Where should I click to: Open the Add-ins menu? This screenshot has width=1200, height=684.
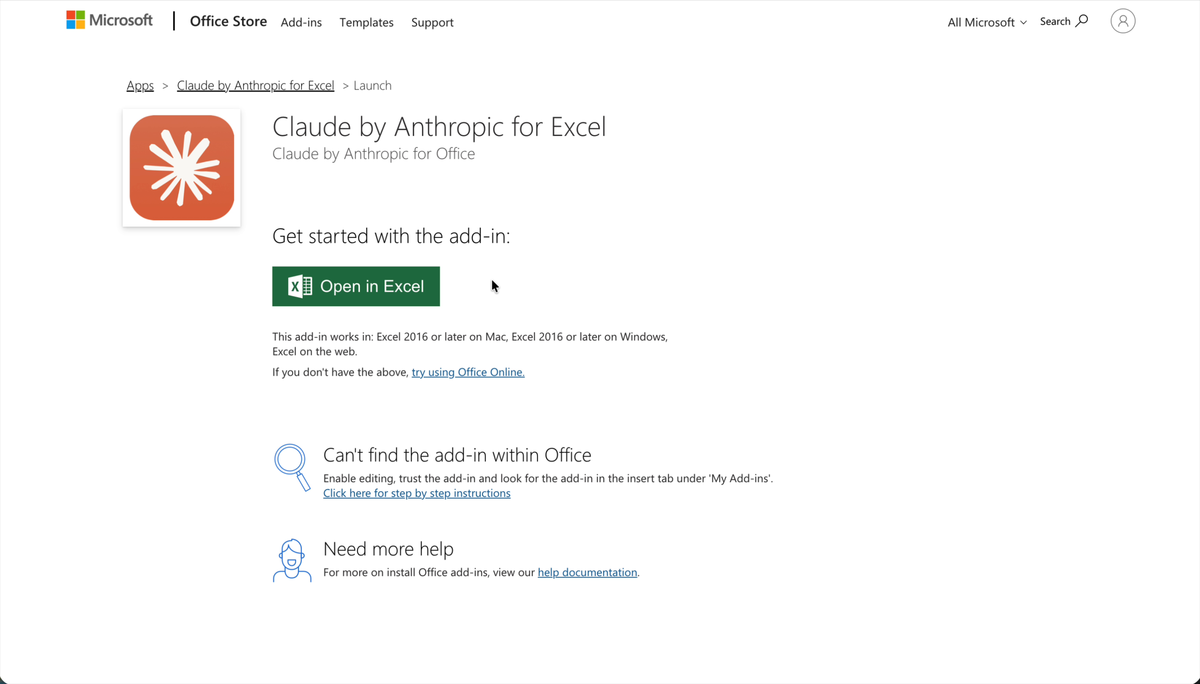click(x=301, y=22)
